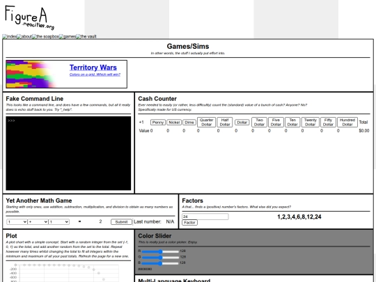Open the about navigation link
The image size is (376, 282).
click(x=24, y=36)
